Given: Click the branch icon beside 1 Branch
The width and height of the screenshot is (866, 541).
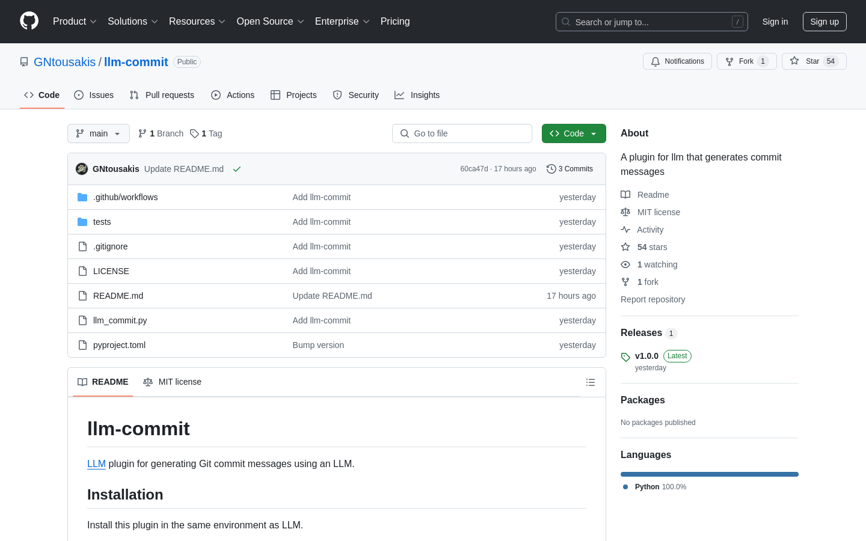Looking at the screenshot, I should click(x=143, y=133).
